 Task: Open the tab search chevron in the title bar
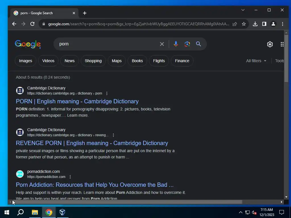[243, 10]
